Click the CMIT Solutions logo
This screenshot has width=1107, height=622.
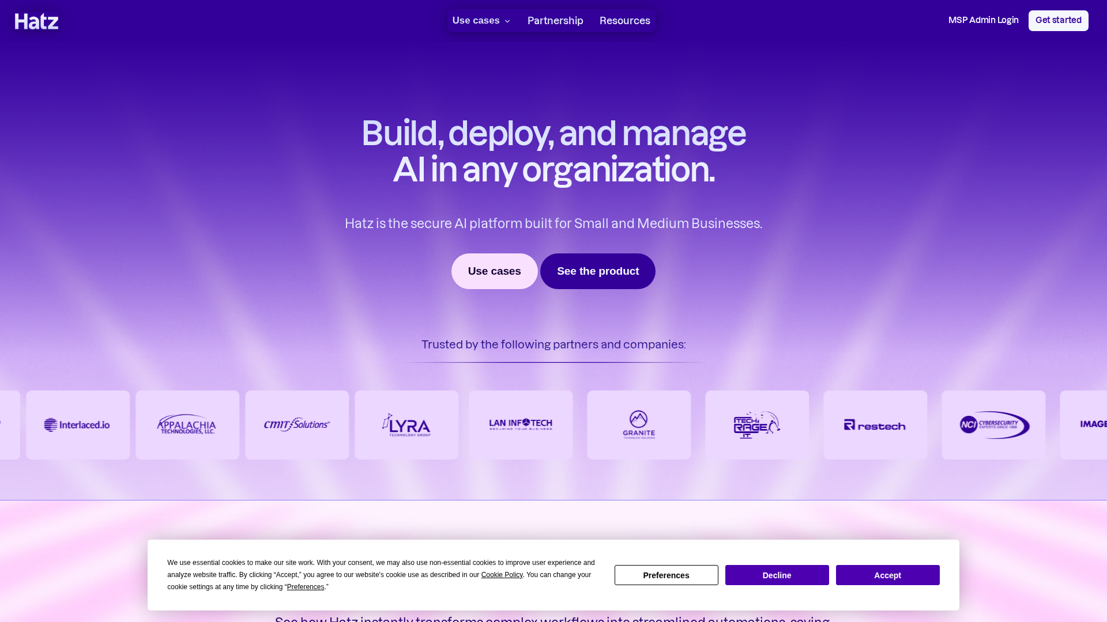297,425
